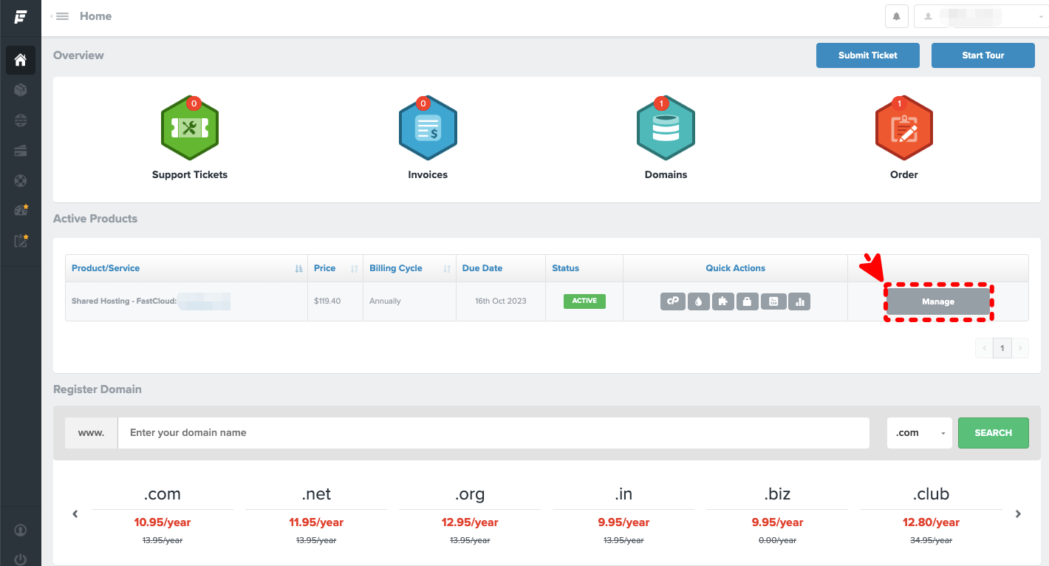The width and height of the screenshot is (1049, 566).
Task: Open the SSH terminal quick action
Action: click(773, 301)
